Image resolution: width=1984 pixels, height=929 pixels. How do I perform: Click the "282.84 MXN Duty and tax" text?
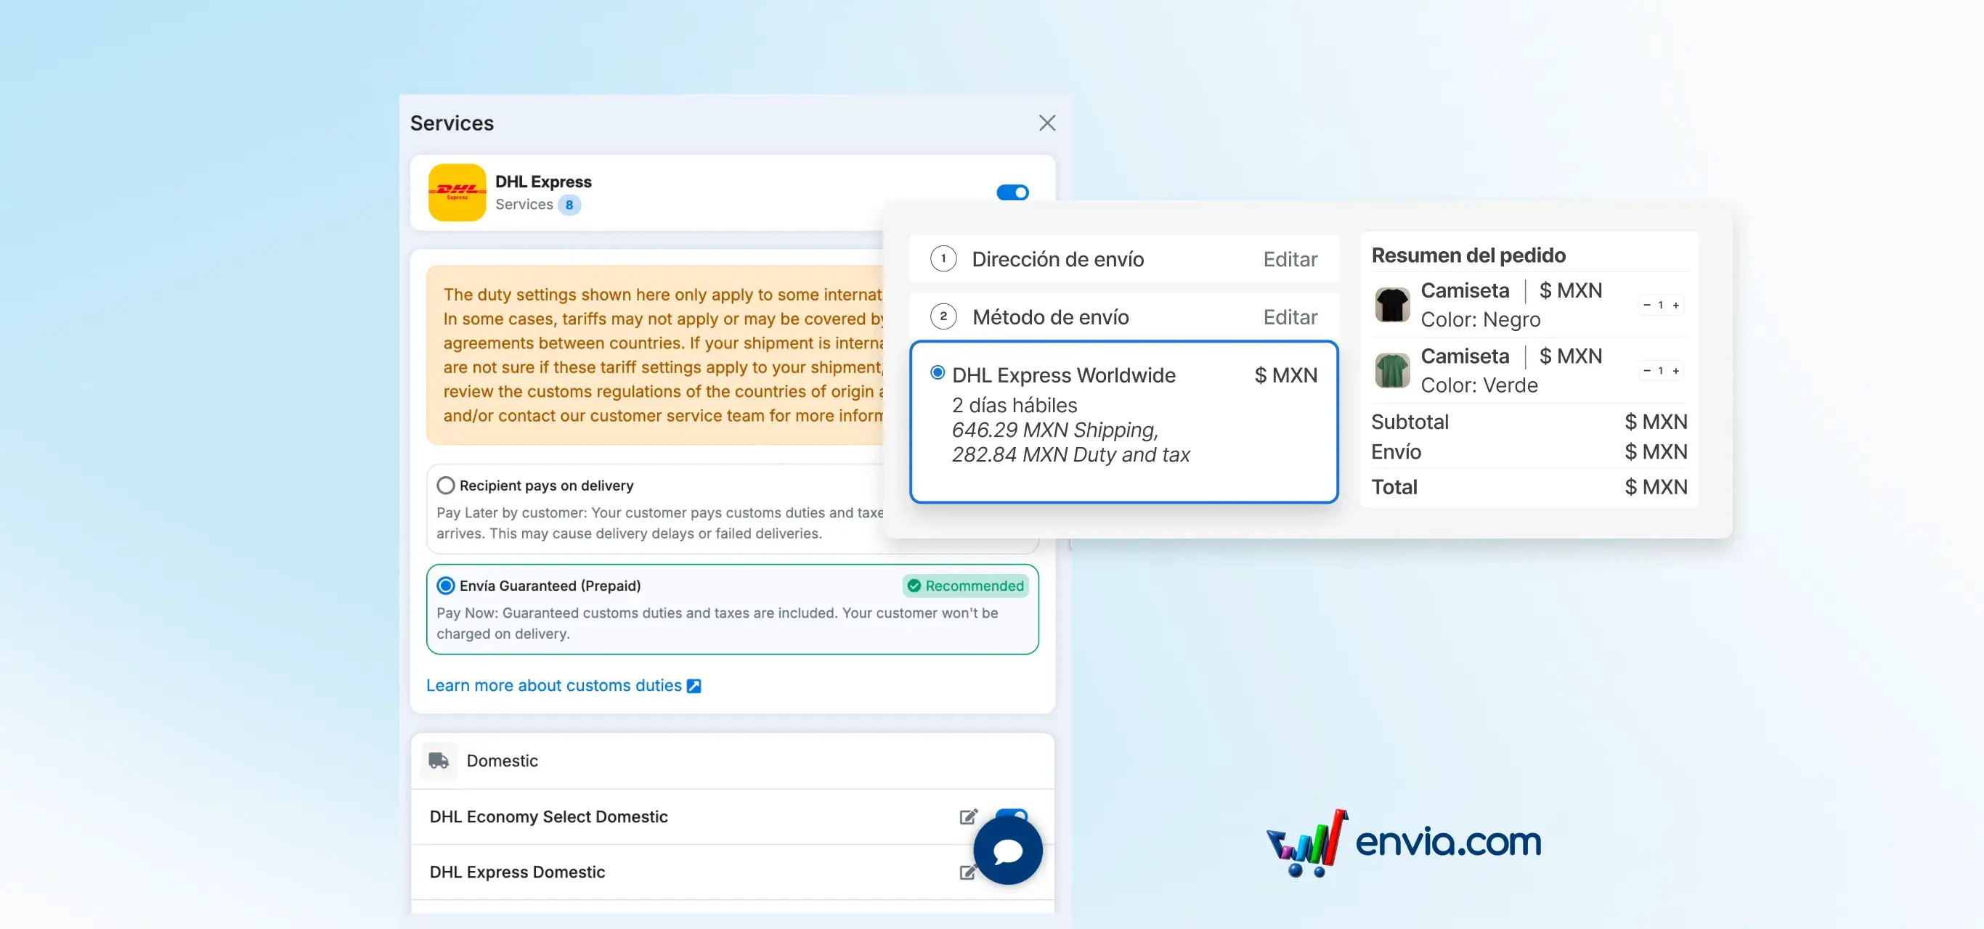click(1070, 454)
